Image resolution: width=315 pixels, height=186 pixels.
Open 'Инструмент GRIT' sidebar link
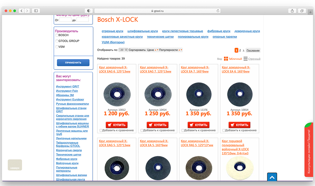click(67, 87)
